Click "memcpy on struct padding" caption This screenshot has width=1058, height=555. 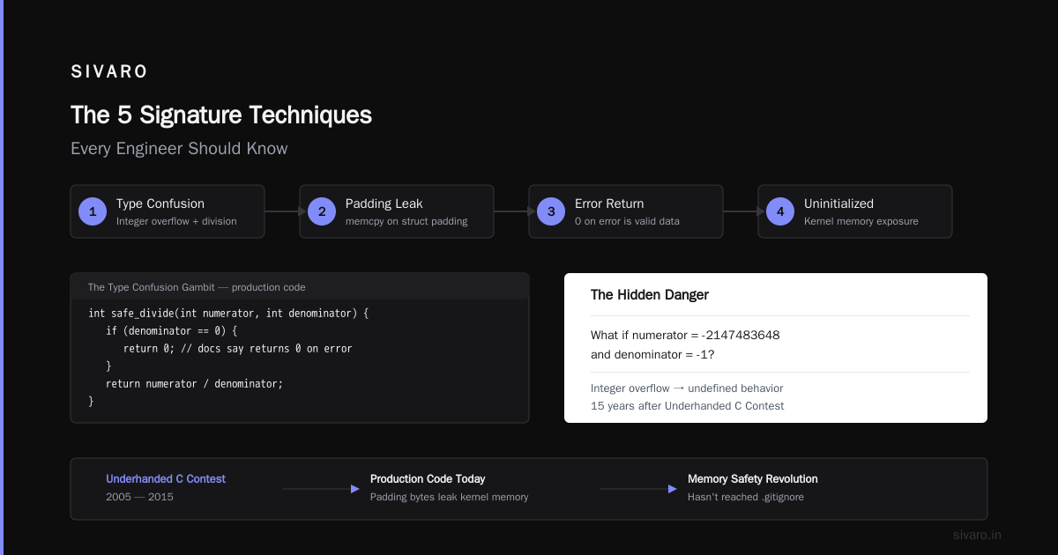pyautogui.click(x=406, y=221)
